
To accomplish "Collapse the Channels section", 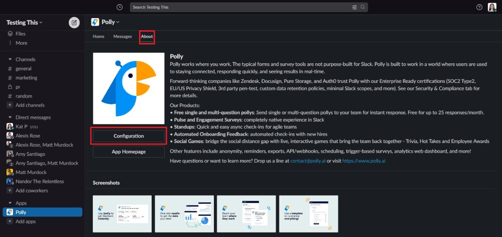I will pyautogui.click(x=10, y=59).
